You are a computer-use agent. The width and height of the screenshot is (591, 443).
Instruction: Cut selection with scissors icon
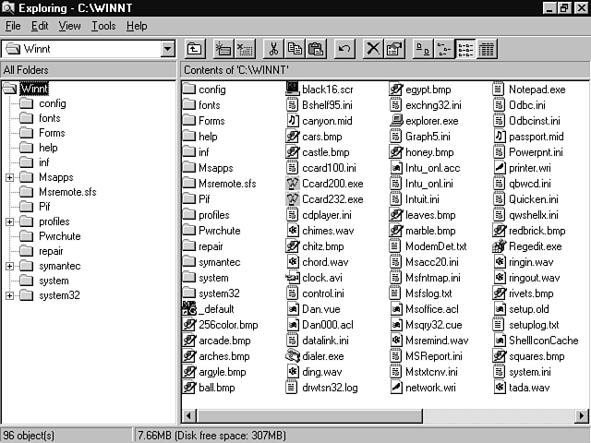tap(273, 49)
